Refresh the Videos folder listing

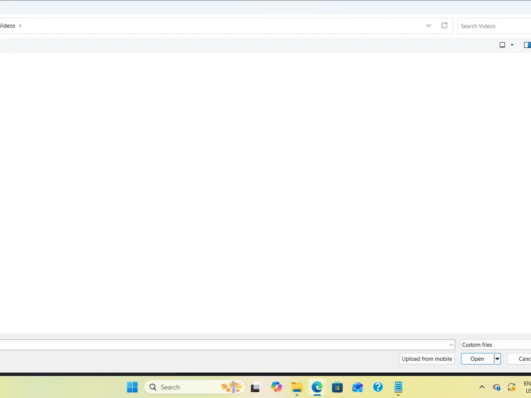click(444, 25)
